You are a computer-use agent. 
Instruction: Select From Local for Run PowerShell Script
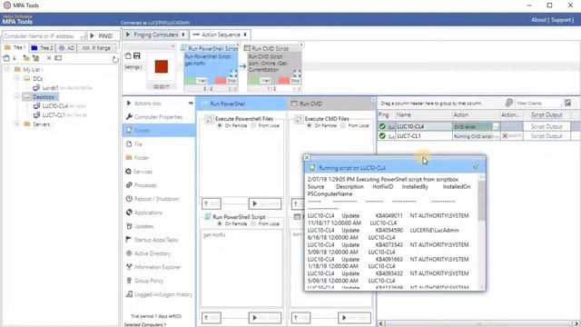tap(253, 224)
